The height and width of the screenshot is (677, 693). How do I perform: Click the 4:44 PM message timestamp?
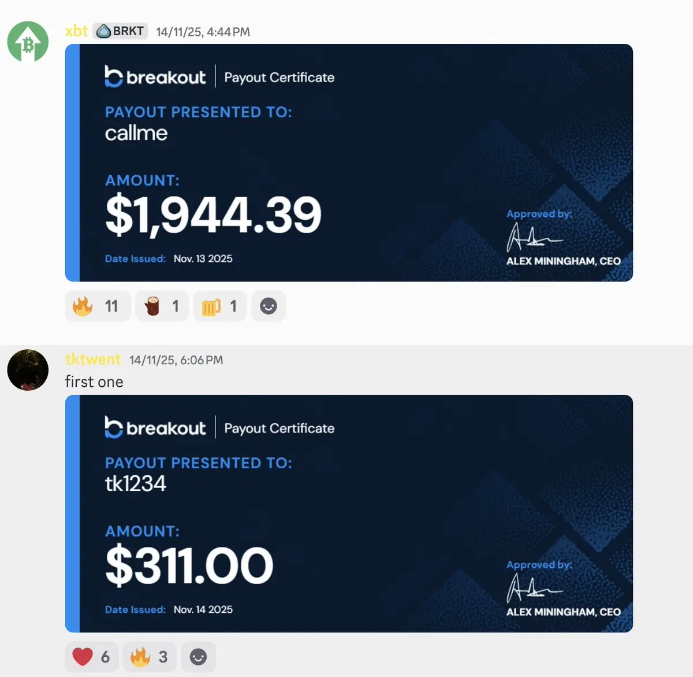click(x=203, y=32)
